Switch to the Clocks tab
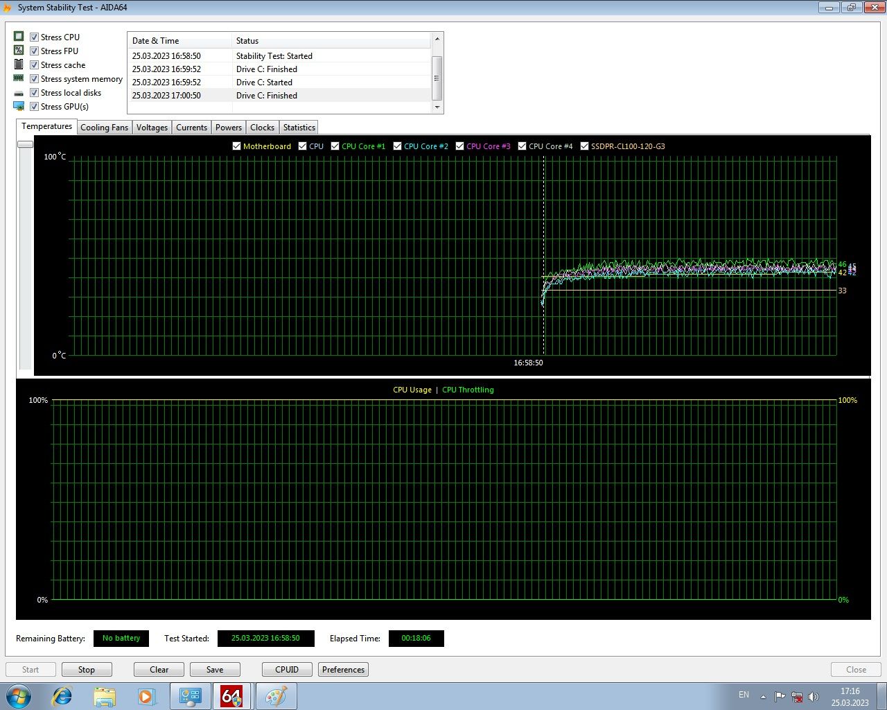Screen dimensions: 887x710 point(262,128)
